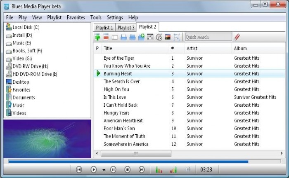Image resolution: width=289 pixels, height=178 pixels.
Task: Select the playing track Burning Heart
Action: click(118, 74)
